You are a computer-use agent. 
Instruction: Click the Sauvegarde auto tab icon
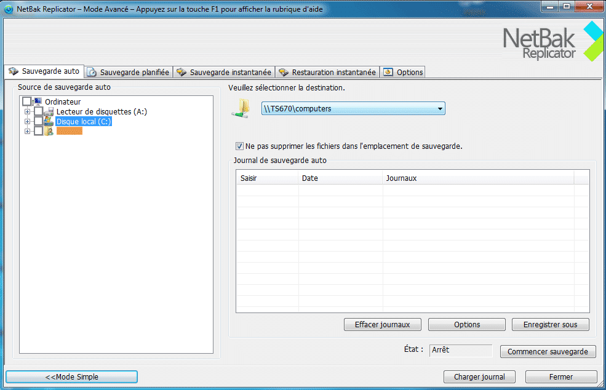tap(14, 71)
